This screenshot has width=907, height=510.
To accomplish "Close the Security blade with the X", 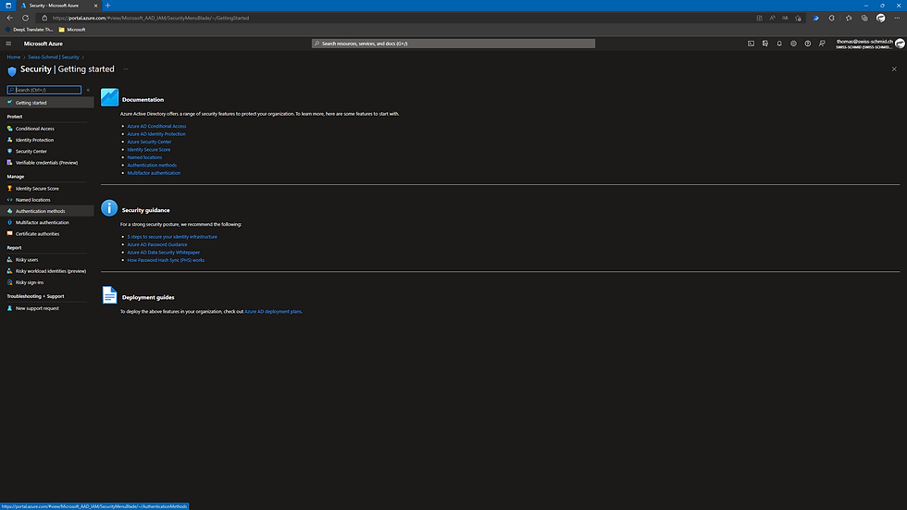I will coord(894,68).
